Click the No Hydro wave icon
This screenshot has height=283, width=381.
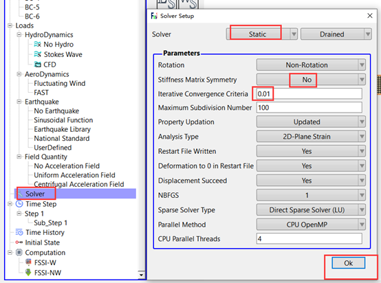point(37,44)
